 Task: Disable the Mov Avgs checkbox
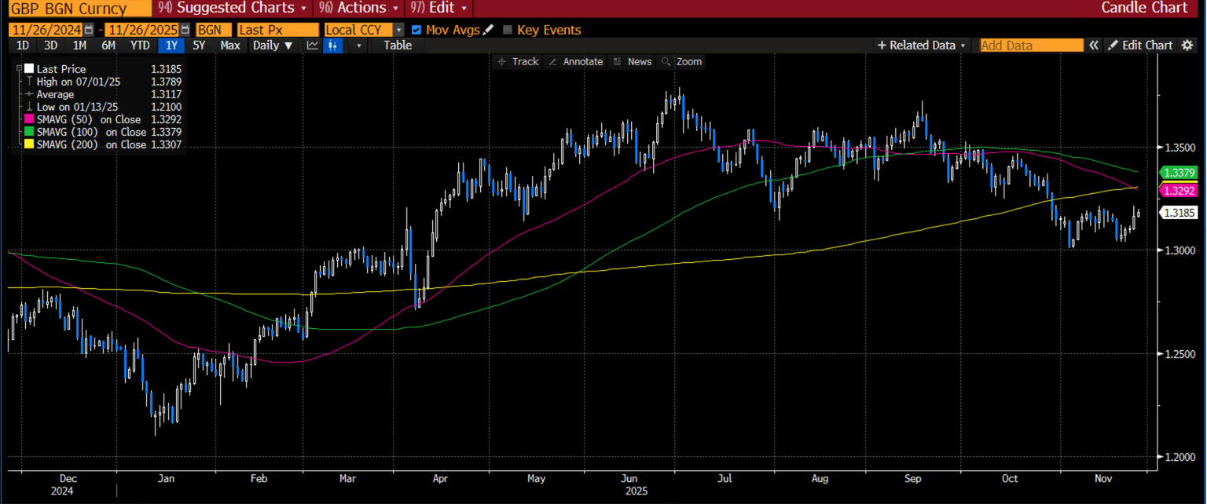click(x=416, y=30)
